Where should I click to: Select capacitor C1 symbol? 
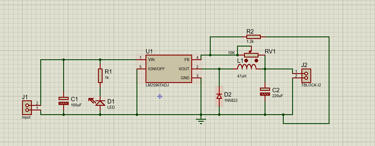click(x=64, y=101)
